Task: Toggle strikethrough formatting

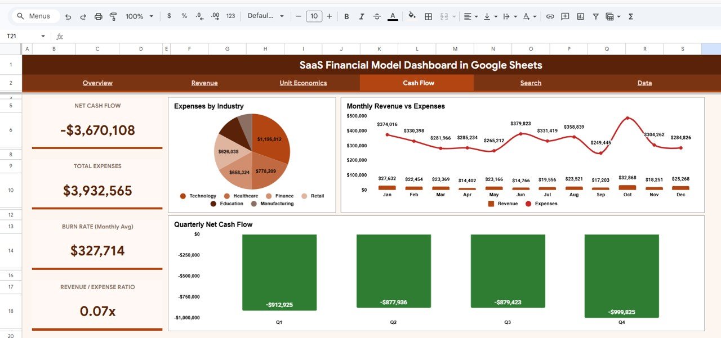Action: click(376, 16)
